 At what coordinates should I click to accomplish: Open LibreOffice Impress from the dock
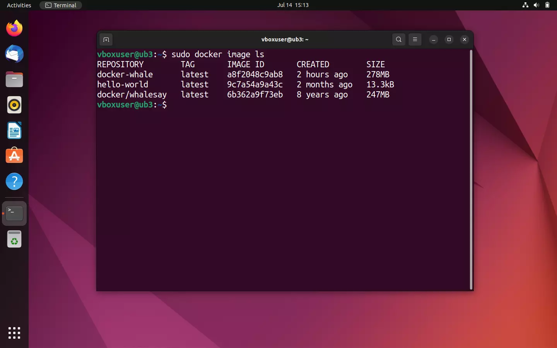click(x=14, y=131)
